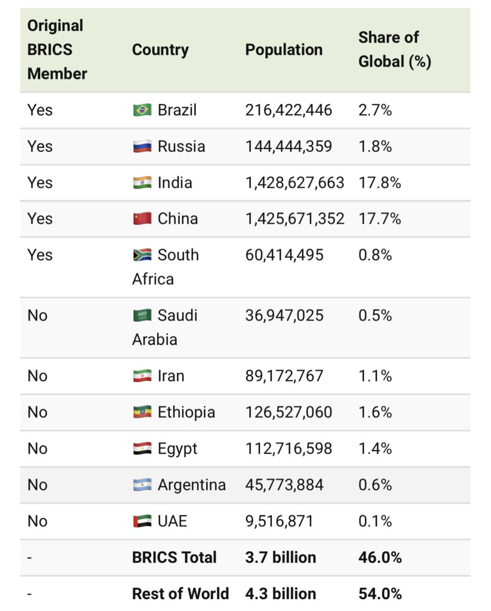The image size is (491, 611).
Task: Click the Brazil flag icon
Action: point(142,110)
